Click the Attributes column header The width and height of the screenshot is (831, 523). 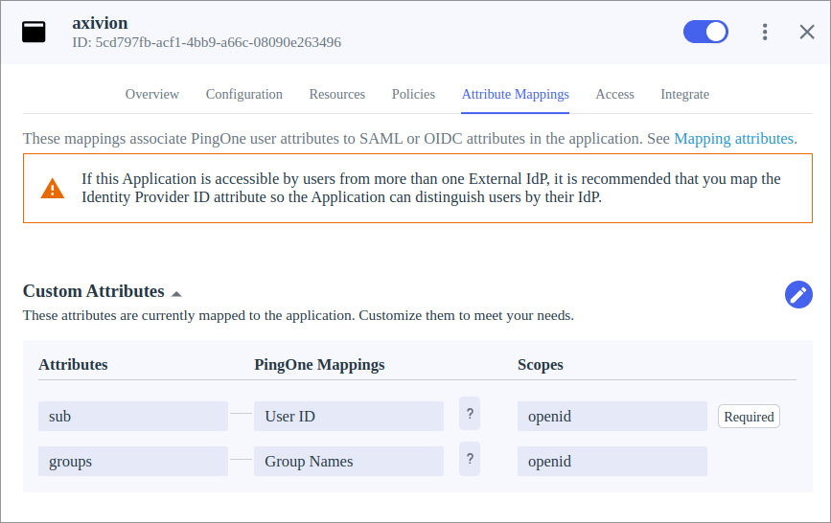pos(73,365)
